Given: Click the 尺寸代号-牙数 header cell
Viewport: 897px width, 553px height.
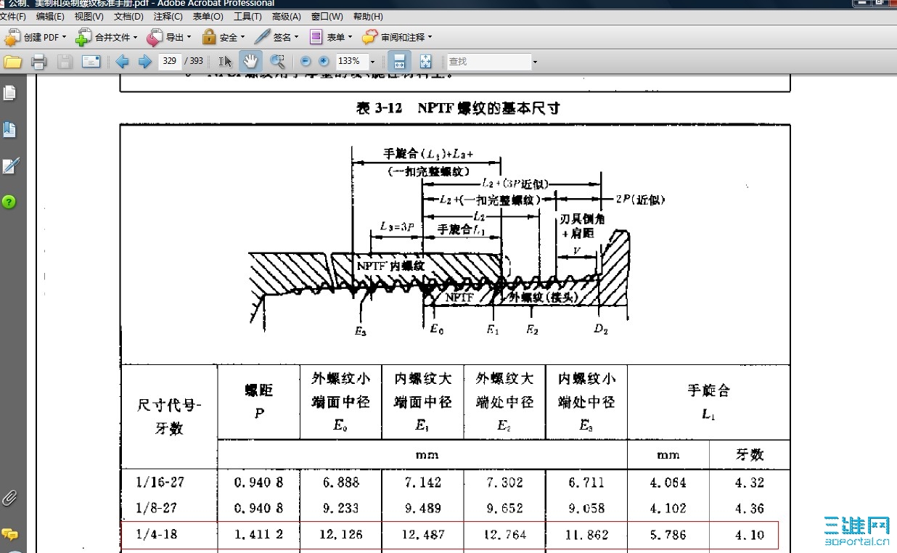Looking at the screenshot, I should [x=169, y=416].
